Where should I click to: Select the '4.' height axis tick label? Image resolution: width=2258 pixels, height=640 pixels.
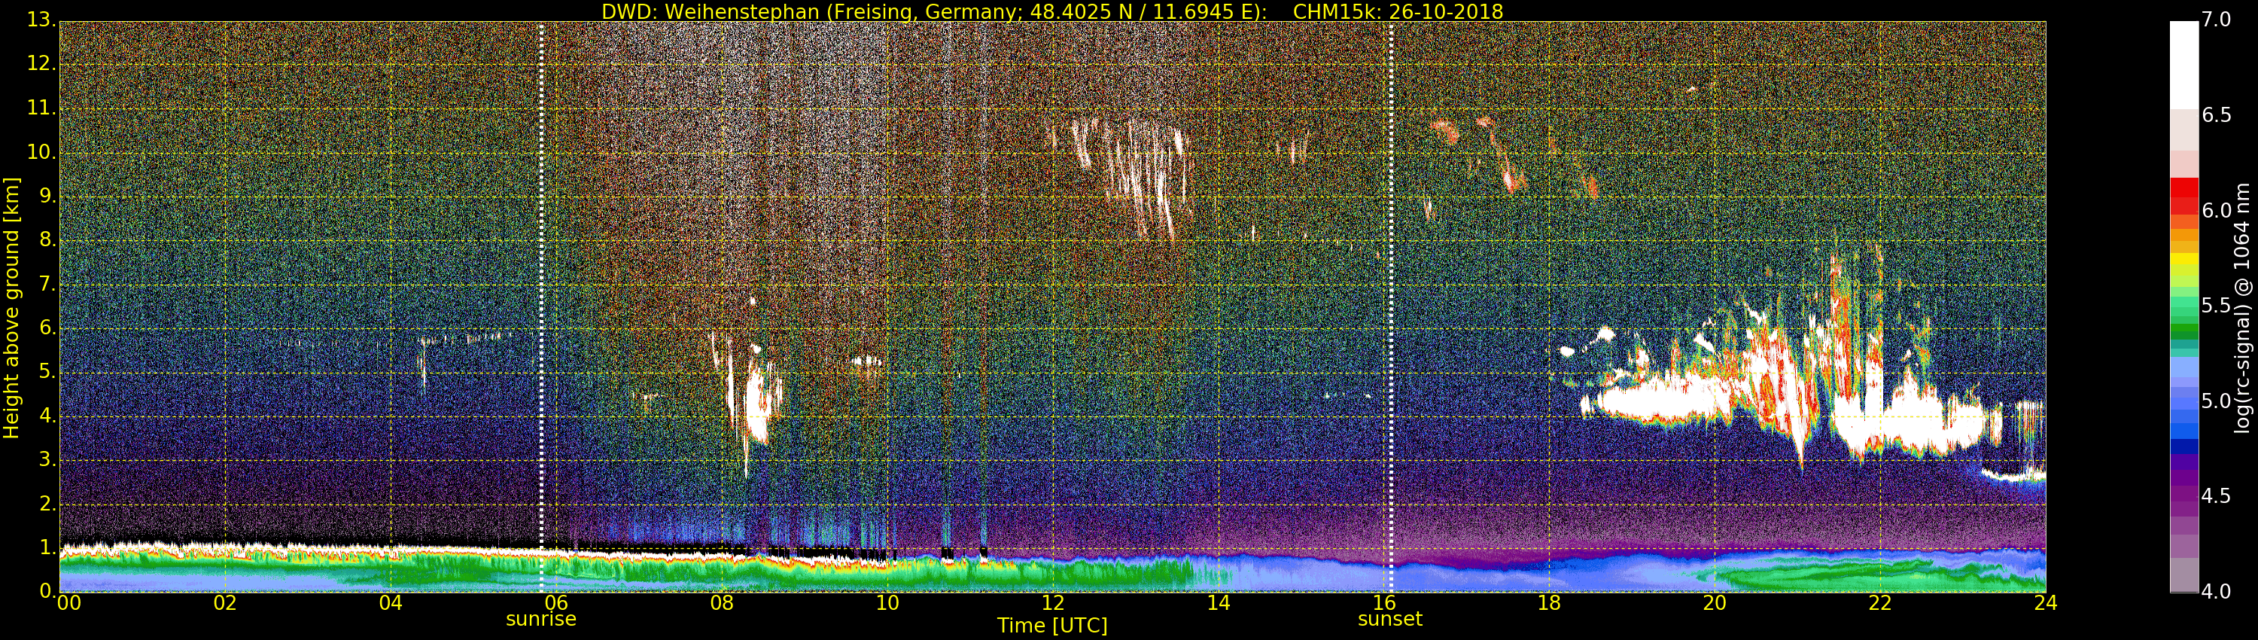47,416
